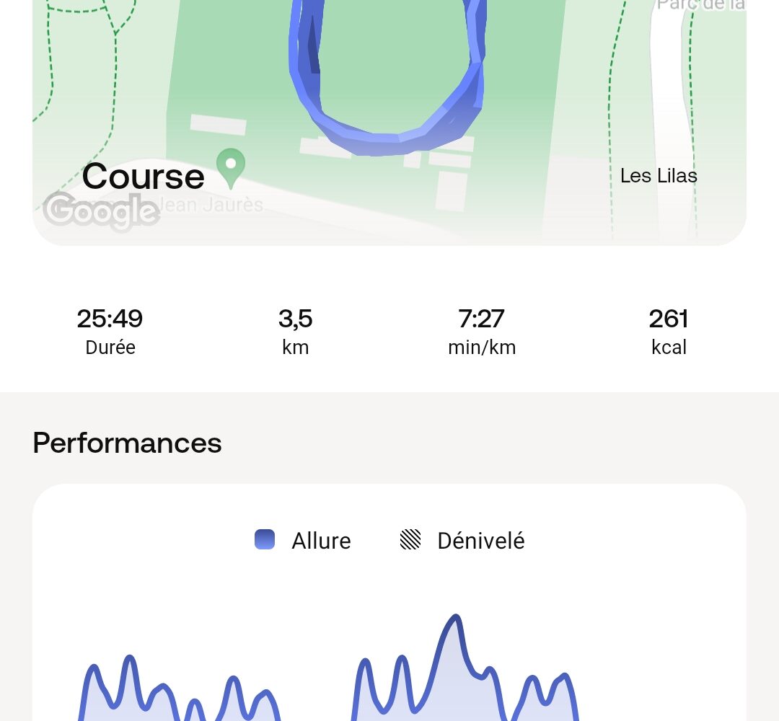Image resolution: width=779 pixels, height=721 pixels.
Task: Toggle the Allure legend swatch
Action: tap(264, 540)
